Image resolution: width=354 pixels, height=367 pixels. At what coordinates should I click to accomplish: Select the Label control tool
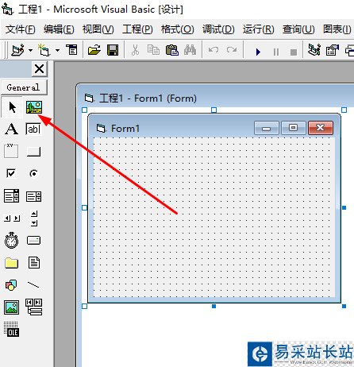pyautogui.click(x=12, y=129)
